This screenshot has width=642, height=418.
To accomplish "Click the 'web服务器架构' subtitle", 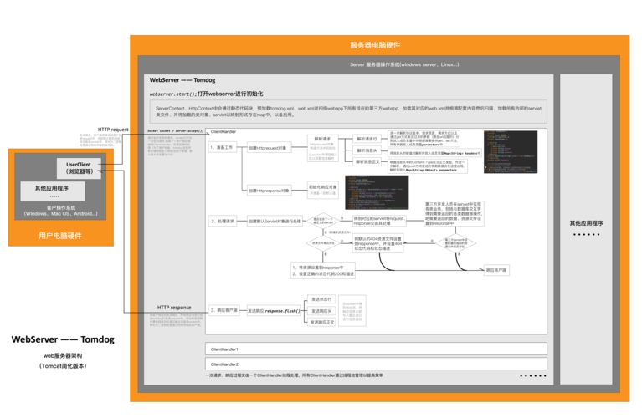I will click(x=63, y=356).
